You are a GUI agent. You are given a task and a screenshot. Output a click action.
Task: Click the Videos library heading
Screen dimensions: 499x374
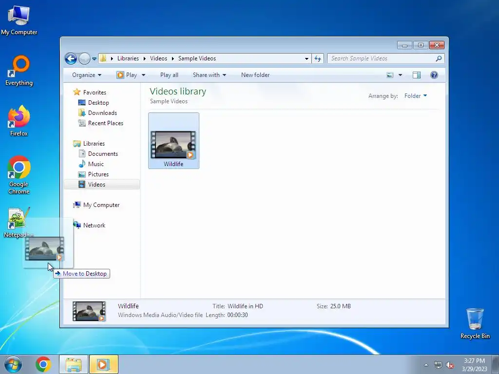(178, 91)
